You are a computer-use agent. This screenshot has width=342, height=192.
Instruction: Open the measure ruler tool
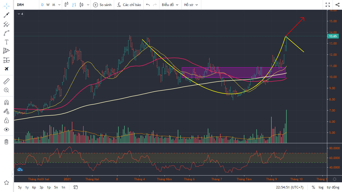(x=7, y=81)
